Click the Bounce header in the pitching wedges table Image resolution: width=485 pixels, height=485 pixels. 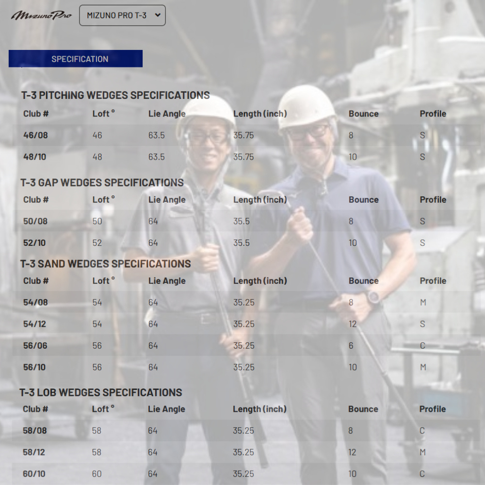(363, 114)
